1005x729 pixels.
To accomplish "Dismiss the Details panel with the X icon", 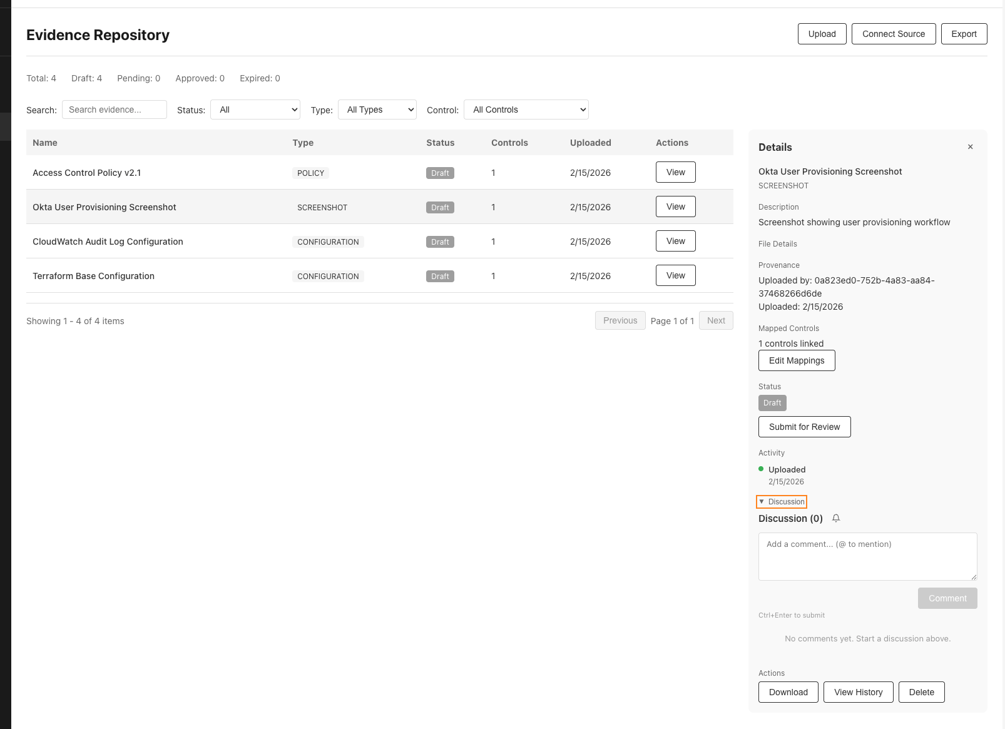I will [x=969, y=146].
